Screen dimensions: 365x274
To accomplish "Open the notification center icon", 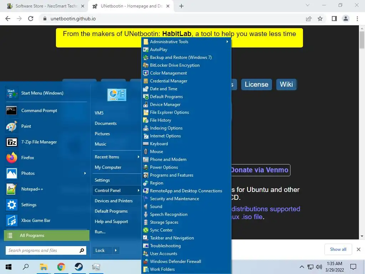I will 353,267.
